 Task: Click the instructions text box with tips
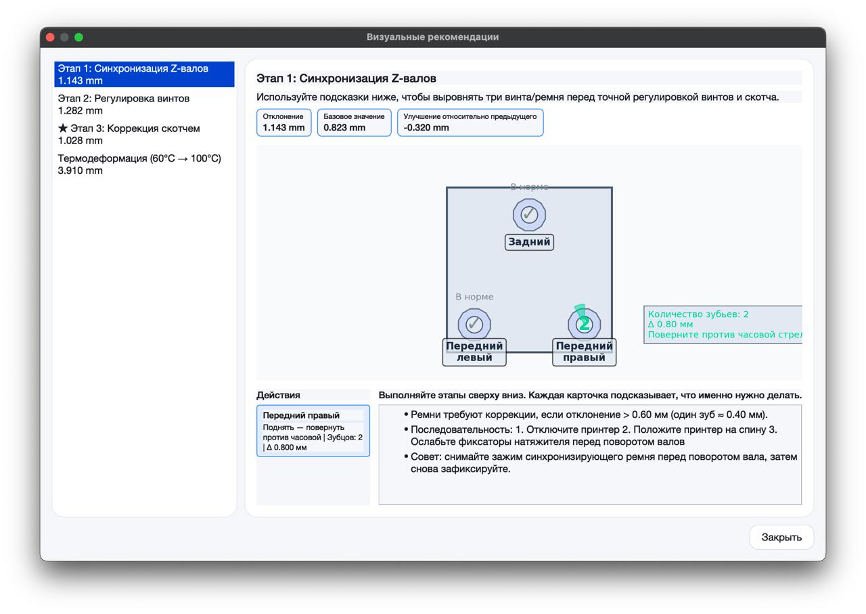tap(589, 454)
